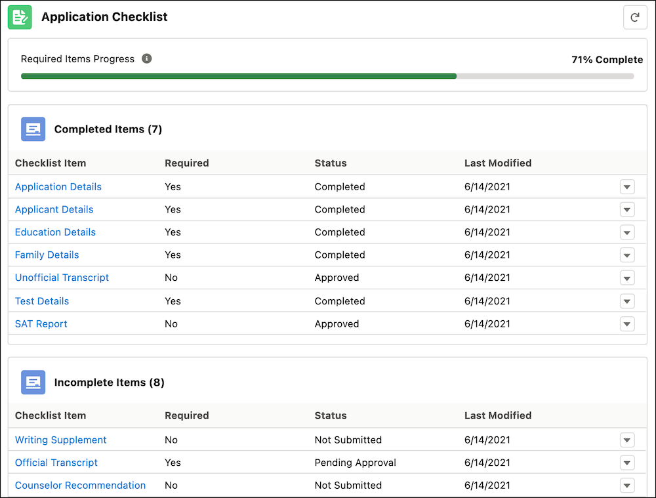Expand the Applicant Details row dropdown arrow
Viewport: 656px width, 498px height.
[x=627, y=210]
